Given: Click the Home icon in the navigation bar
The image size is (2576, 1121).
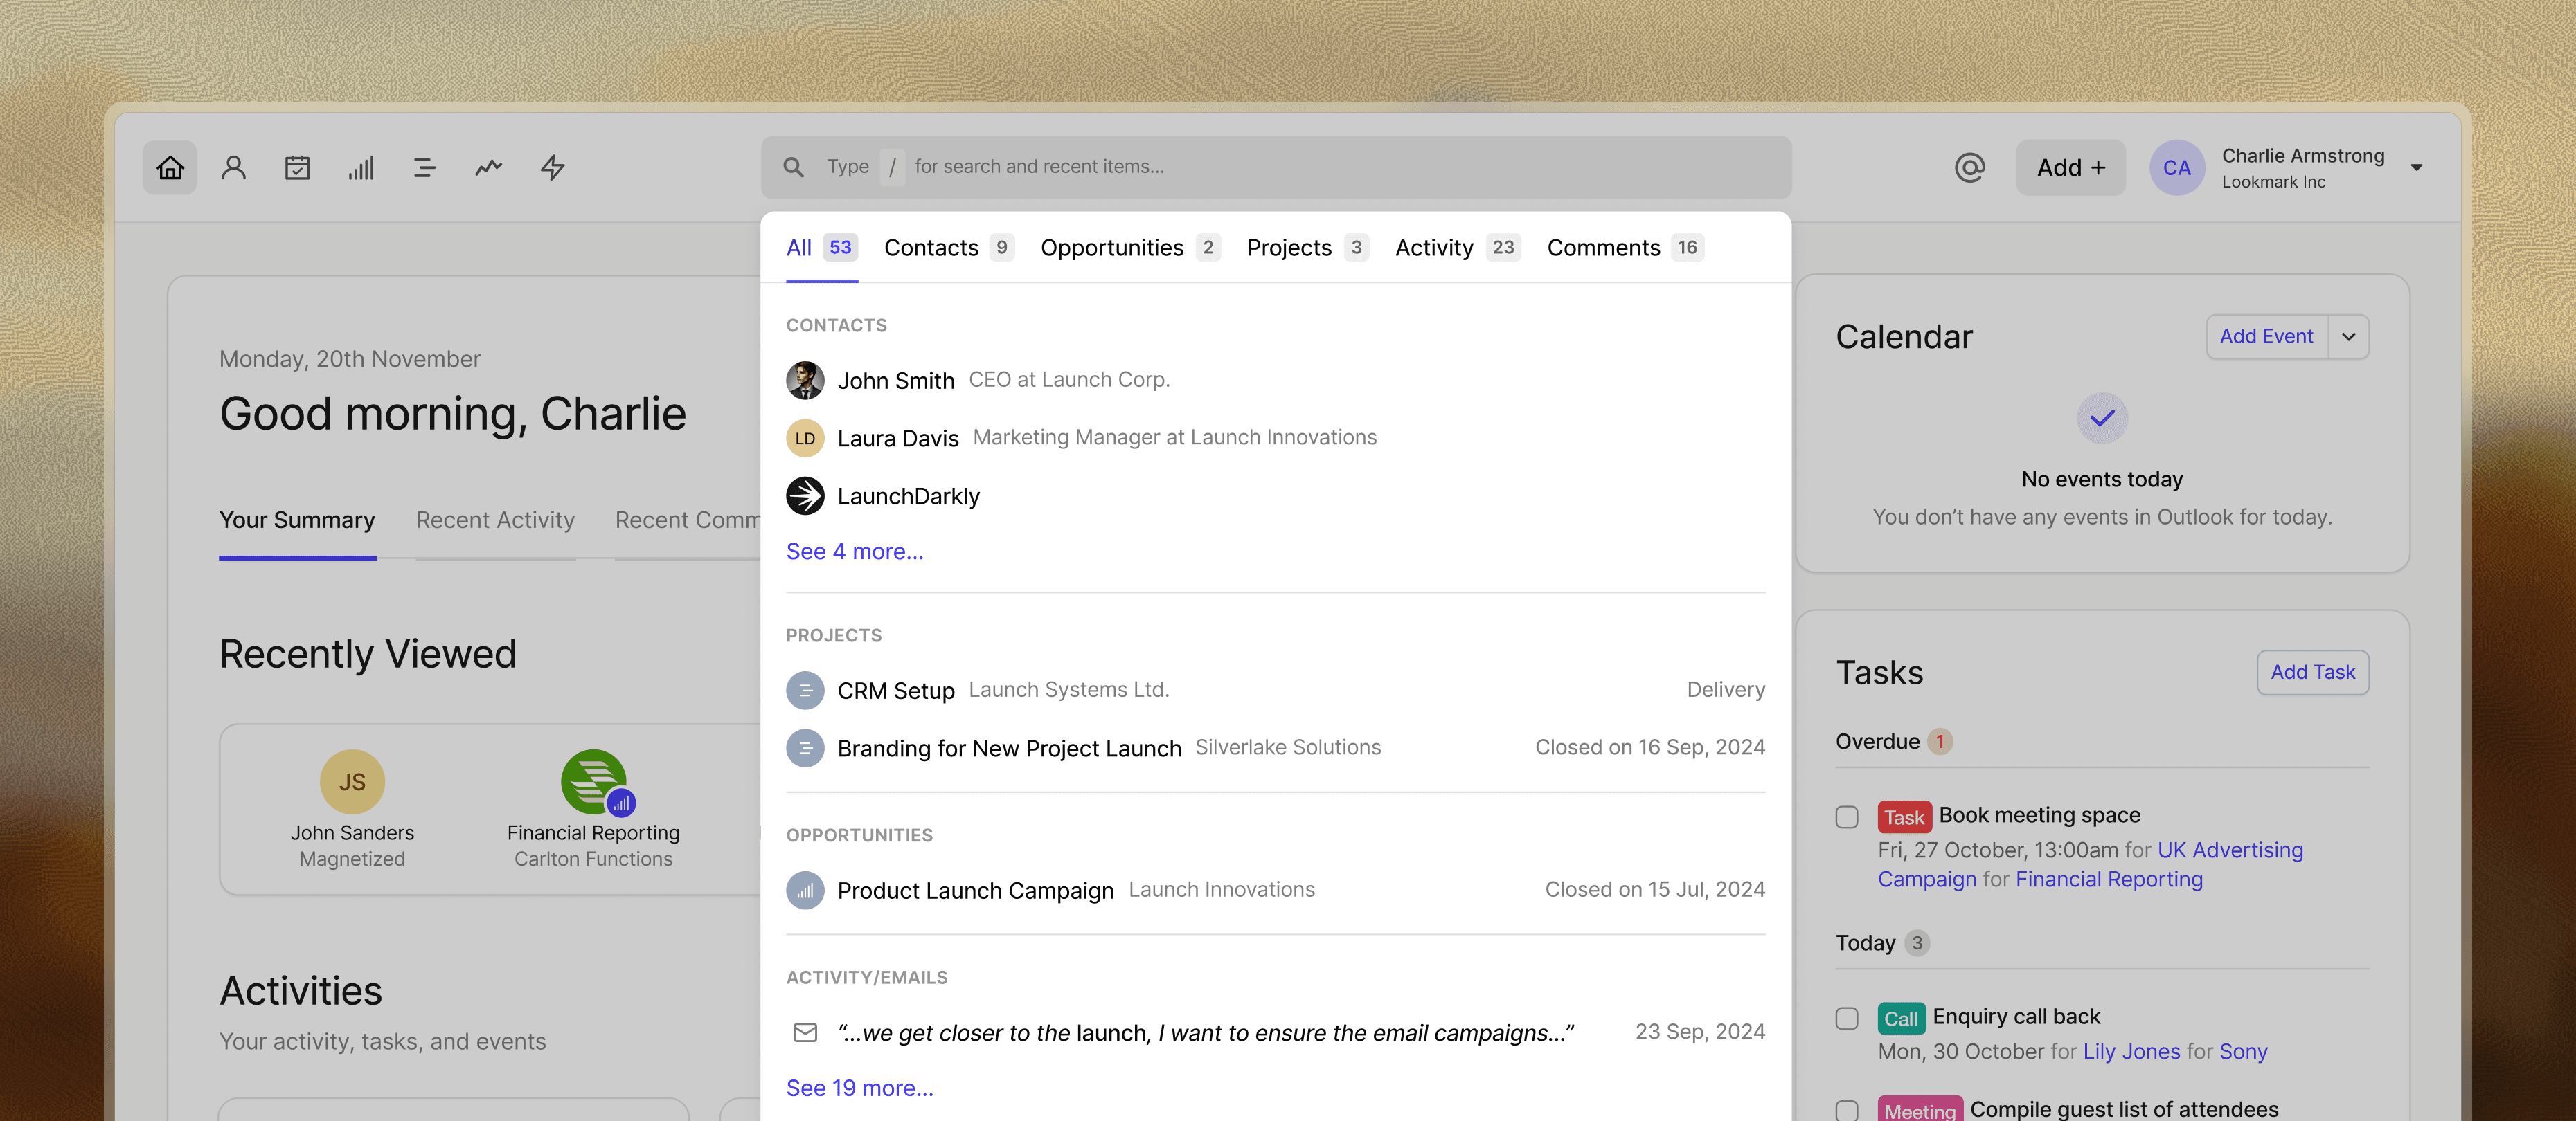Looking at the screenshot, I should click(170, 167).
